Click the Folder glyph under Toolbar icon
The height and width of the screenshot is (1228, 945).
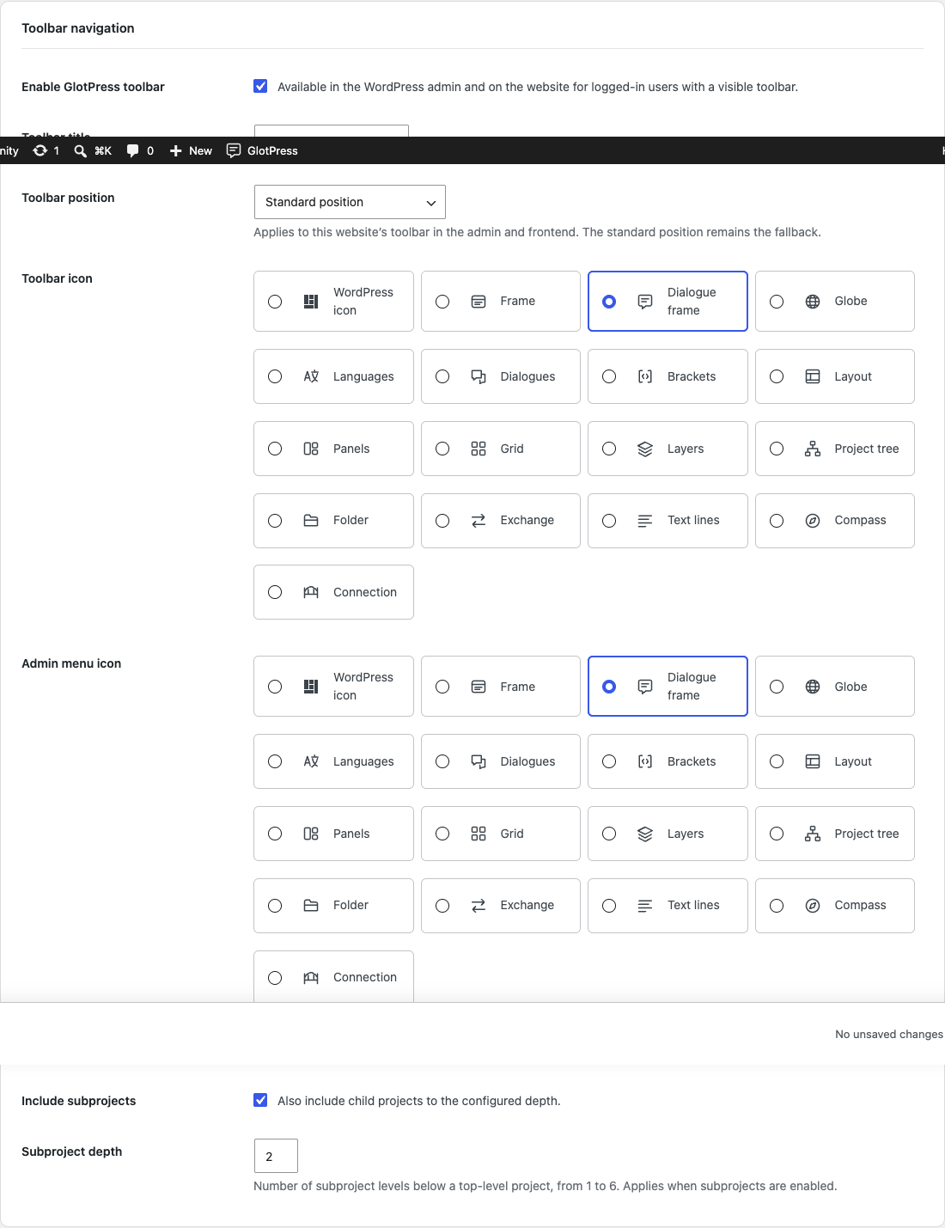[x=311, y=521]
